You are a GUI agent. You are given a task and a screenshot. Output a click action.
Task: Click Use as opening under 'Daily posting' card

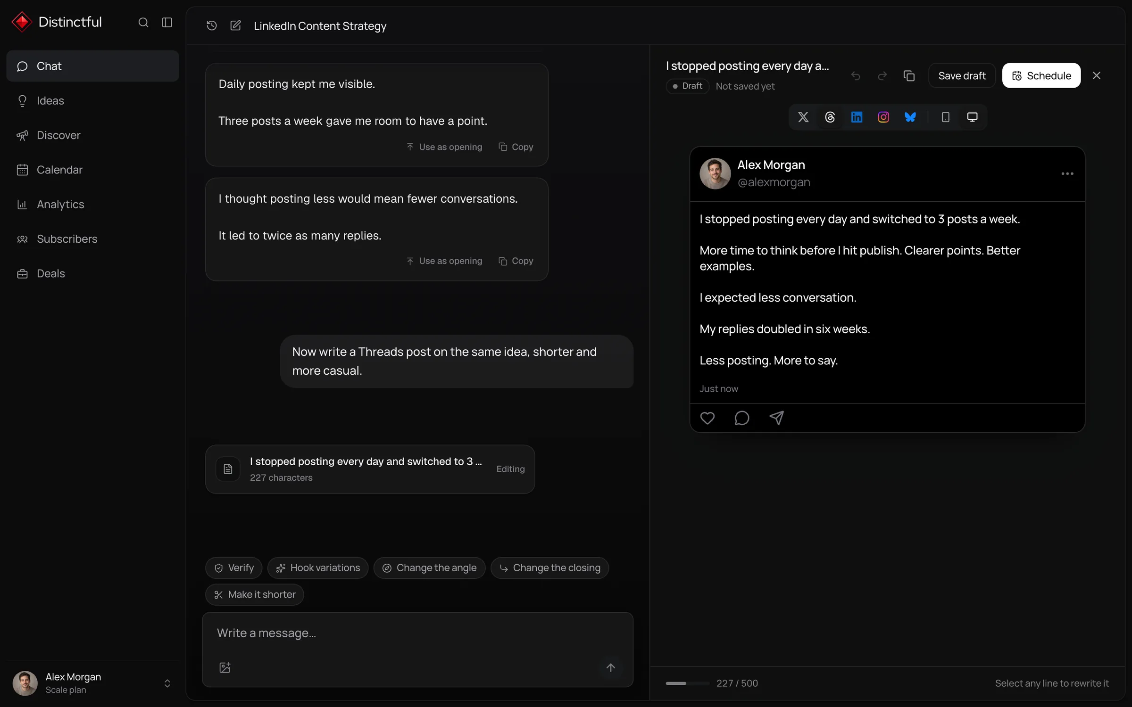pyautogui.click(x=444, y=147)
